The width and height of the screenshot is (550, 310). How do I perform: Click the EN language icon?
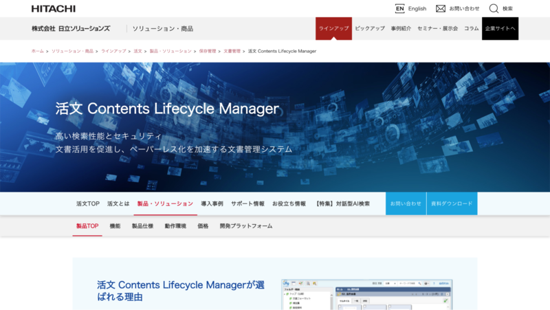point(400,8)
